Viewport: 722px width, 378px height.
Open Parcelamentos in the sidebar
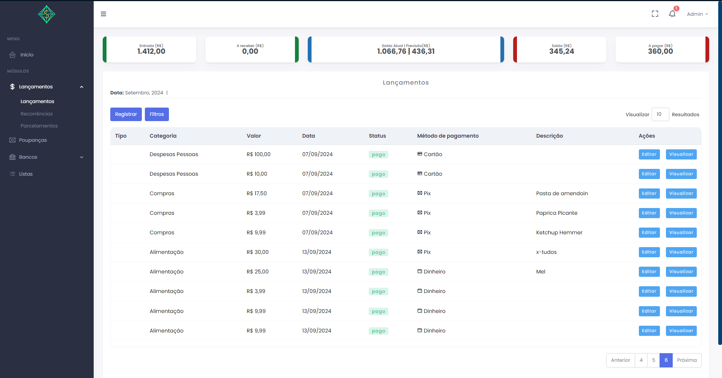coord(39,126)
